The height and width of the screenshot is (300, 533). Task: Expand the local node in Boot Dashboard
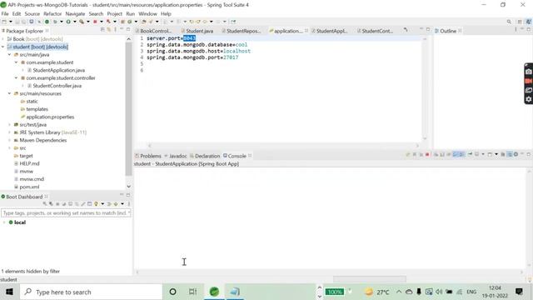pos(4,222)
